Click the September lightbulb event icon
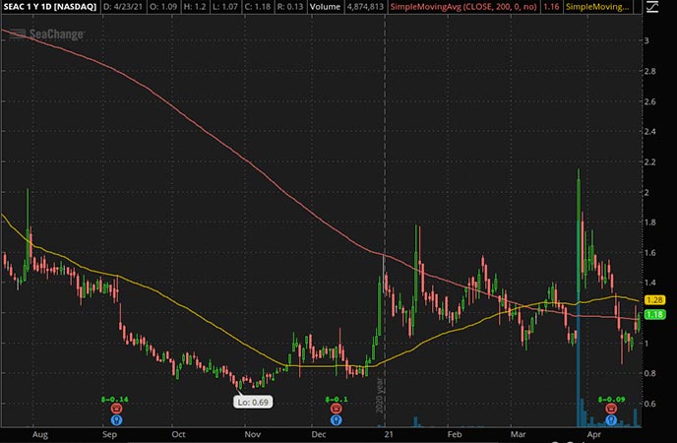The width and height of the screenshot is (677, 443). 116,419
